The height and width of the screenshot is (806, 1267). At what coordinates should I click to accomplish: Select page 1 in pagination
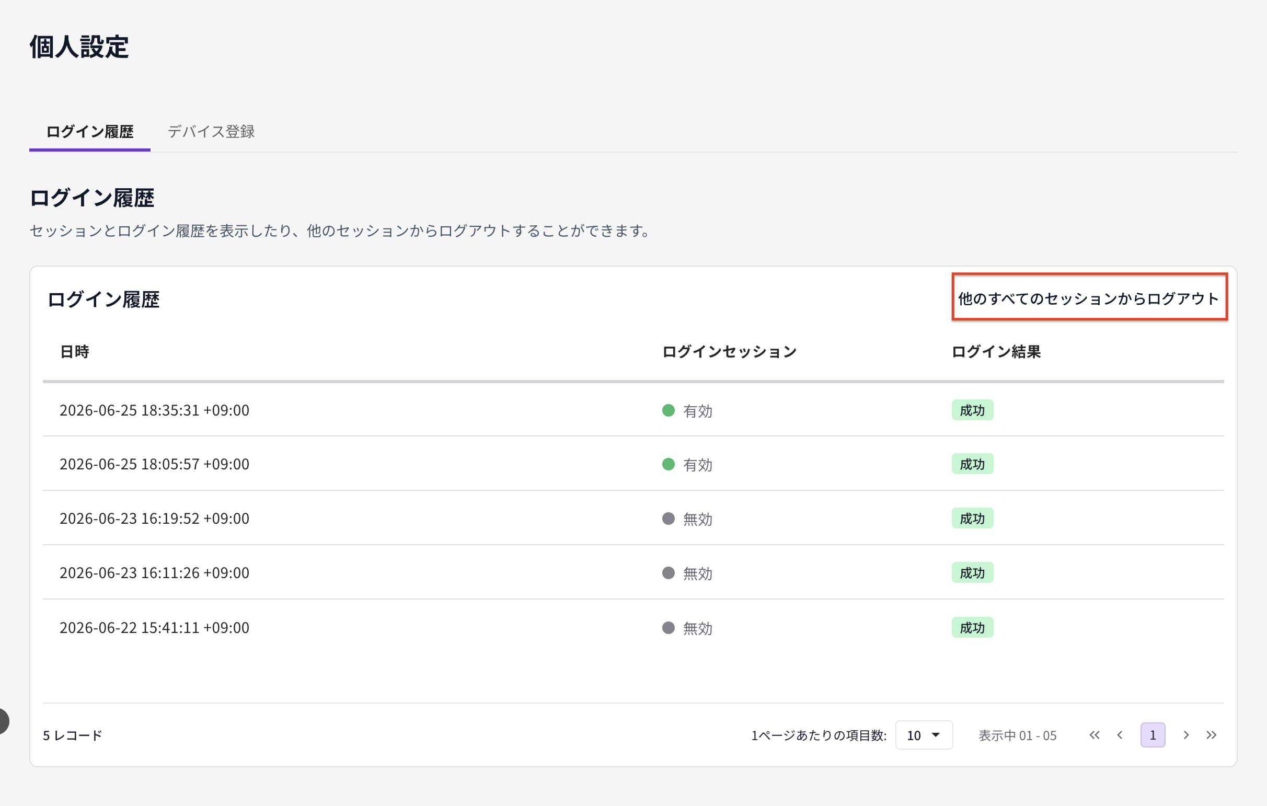coord(1153,735)
